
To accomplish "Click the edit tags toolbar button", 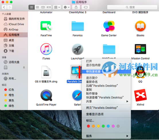I will pos(86,7).
